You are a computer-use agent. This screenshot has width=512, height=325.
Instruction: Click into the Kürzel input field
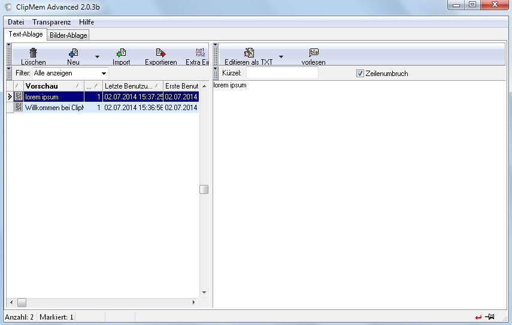(282, 73)
